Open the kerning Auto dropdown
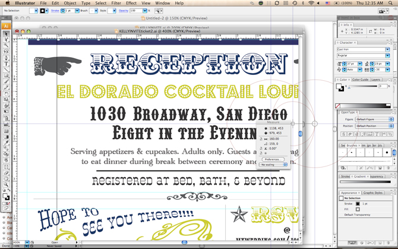Viewport: 398px width, 249px height. 359,70
